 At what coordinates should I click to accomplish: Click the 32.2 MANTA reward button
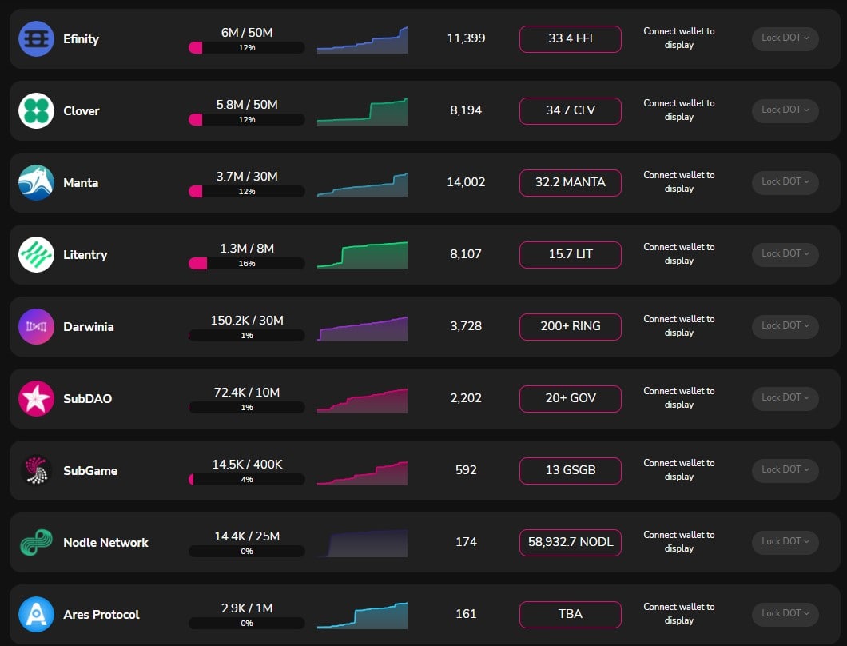(571, 183)
